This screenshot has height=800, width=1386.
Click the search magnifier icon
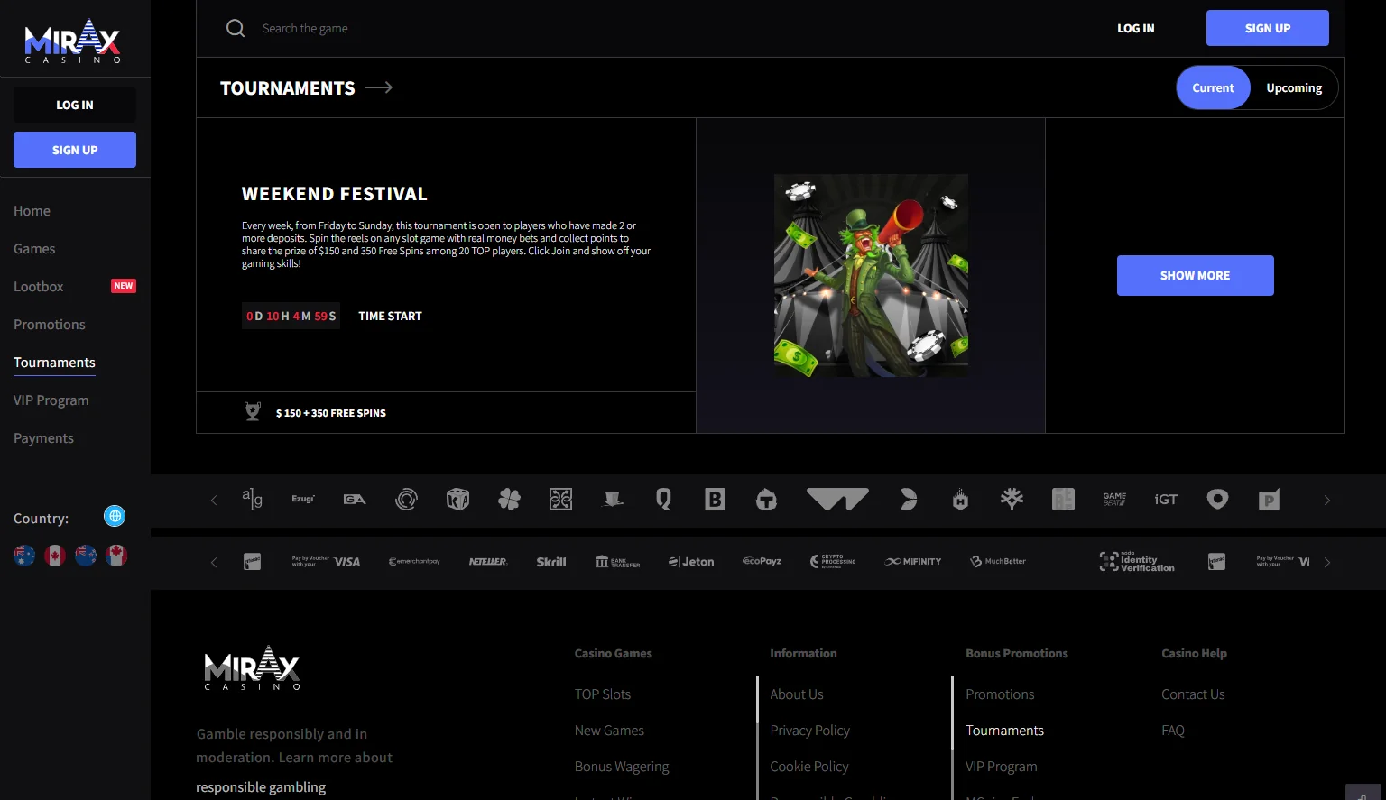[236, 28]
